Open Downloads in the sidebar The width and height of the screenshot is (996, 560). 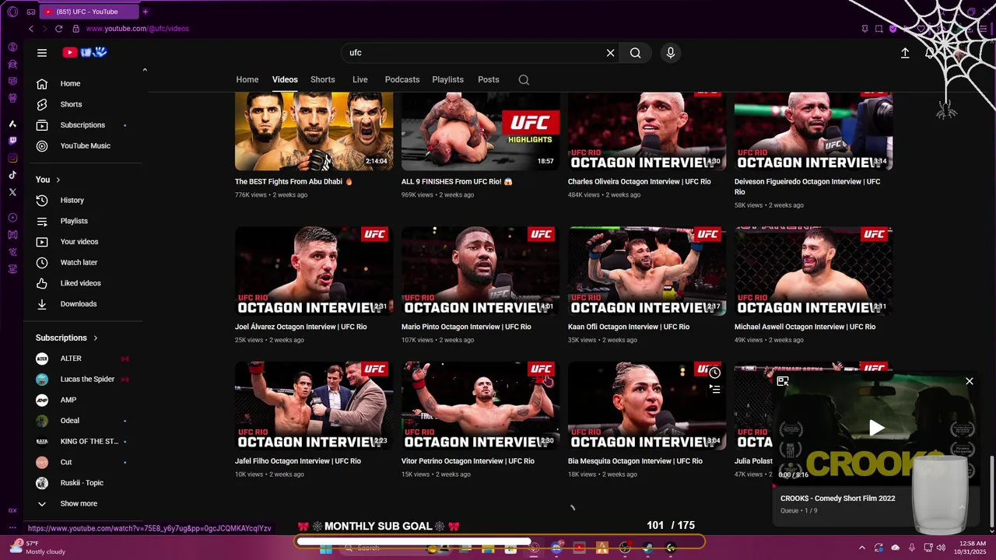(87, 304)
